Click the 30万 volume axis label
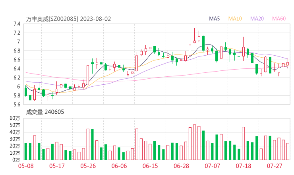Image resolution: width=294 pixels, height=175 pixels. pyautogui.click(x=15, y=139)
